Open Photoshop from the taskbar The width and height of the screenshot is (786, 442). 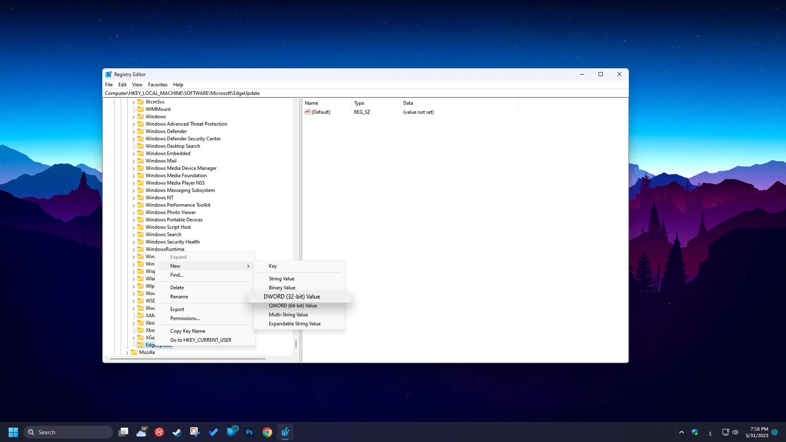click(x=249, y=432)
